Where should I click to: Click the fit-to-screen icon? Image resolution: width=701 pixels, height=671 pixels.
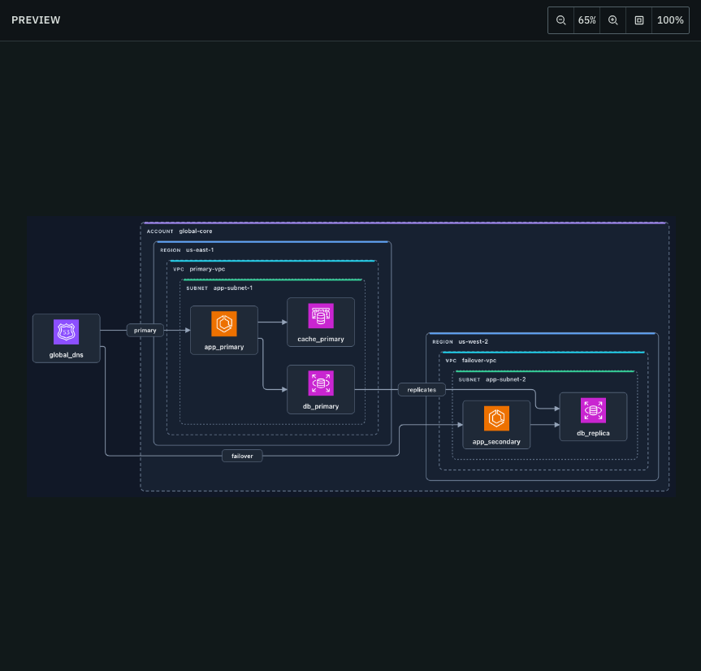click(x=638, y=20)
